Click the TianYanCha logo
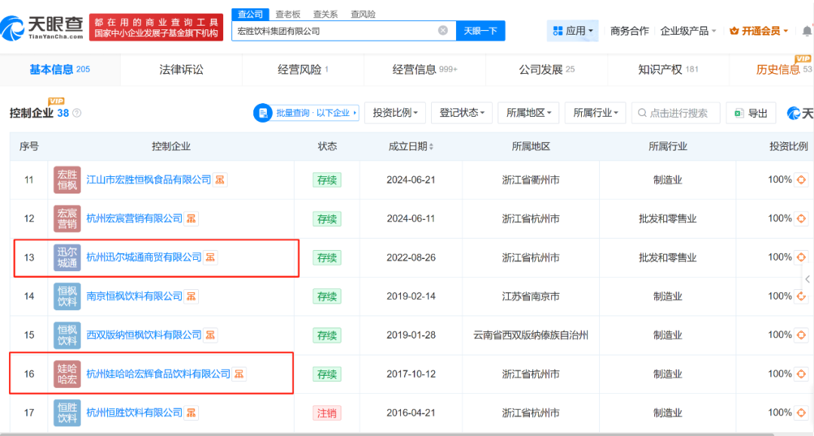Viewport: 814px width, 436px height. click(42, 28)
